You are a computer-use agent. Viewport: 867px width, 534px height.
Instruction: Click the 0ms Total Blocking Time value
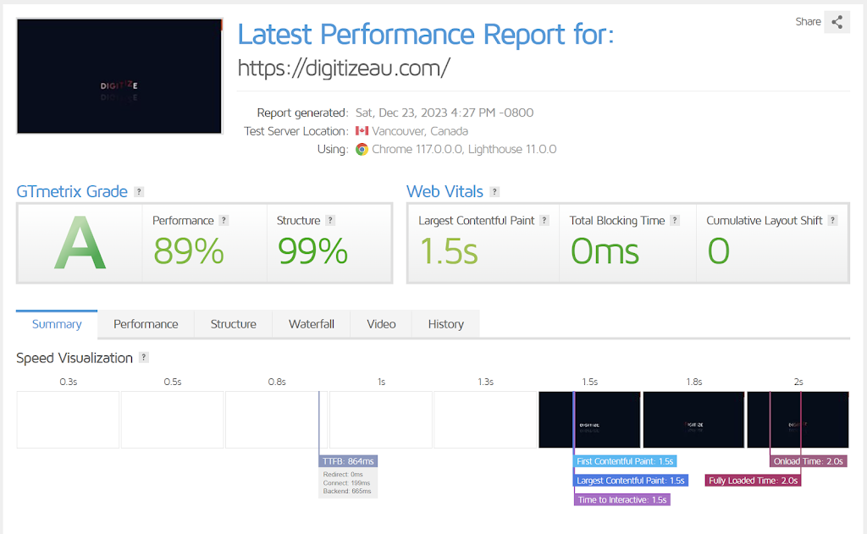click(x=605, y=251)
